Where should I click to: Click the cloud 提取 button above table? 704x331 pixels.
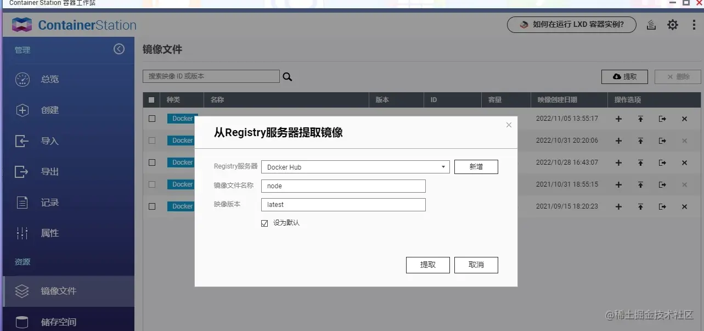tap(624, 77)
